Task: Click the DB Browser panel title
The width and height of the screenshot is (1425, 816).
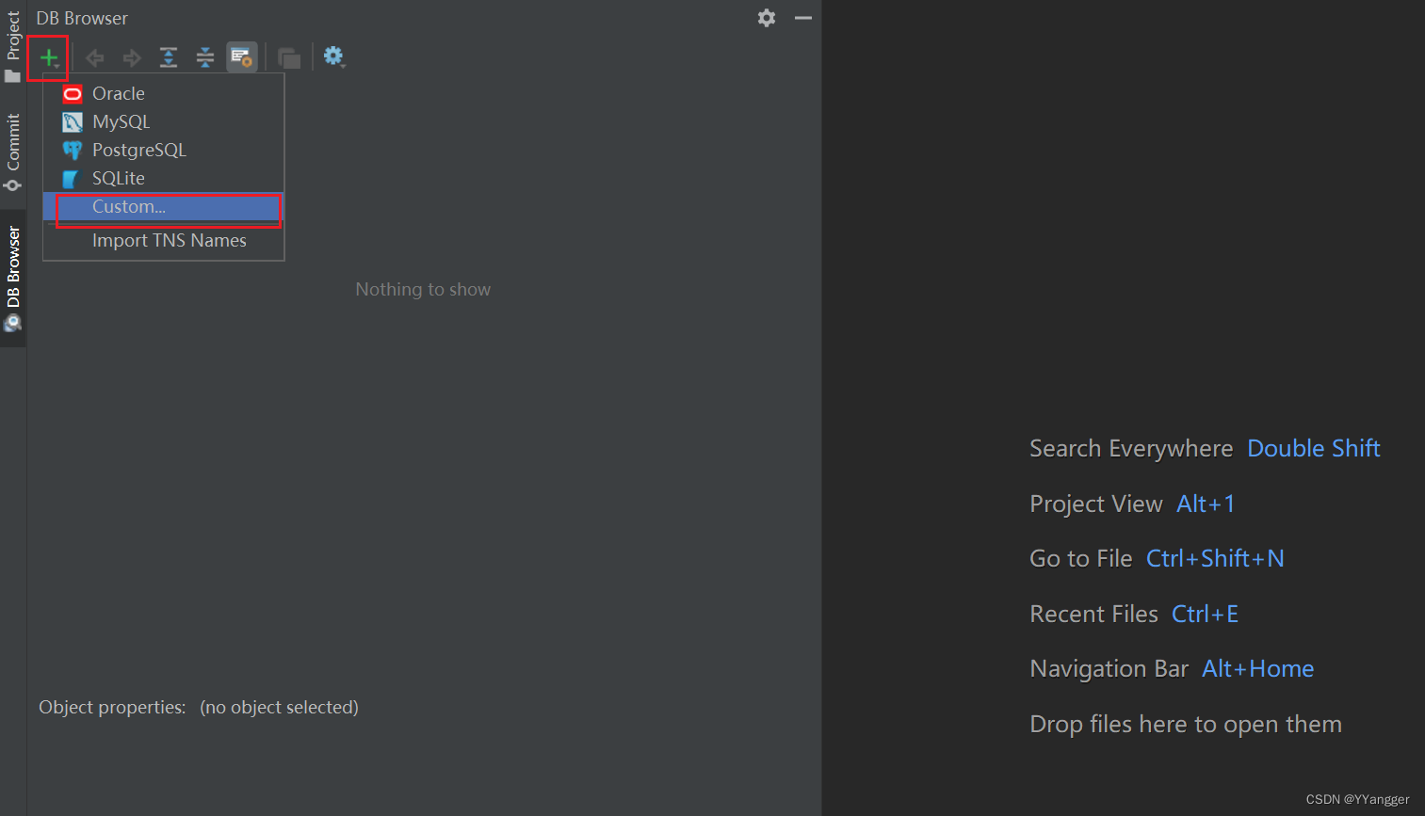Action: (x=82, y=18)
